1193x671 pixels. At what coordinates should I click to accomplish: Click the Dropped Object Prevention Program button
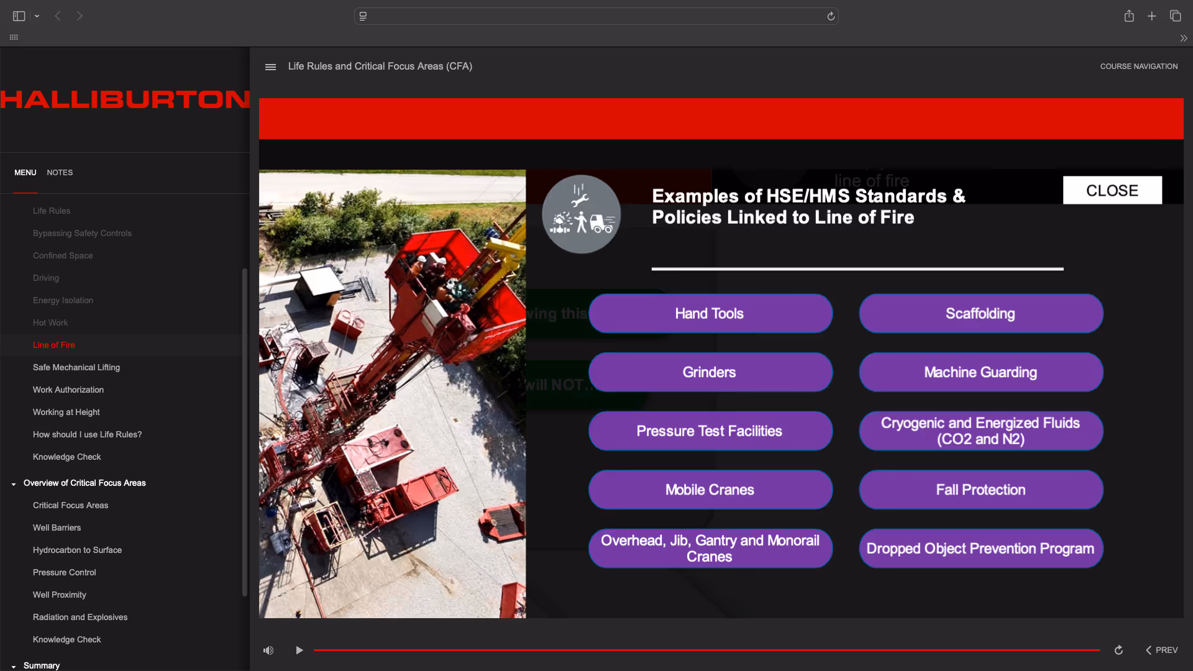(980, 549)
